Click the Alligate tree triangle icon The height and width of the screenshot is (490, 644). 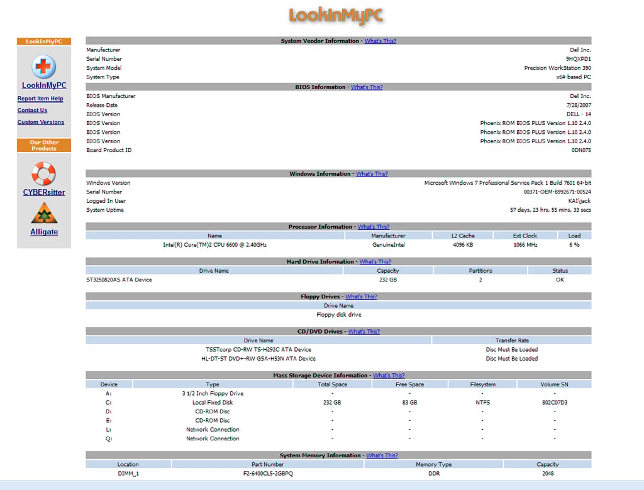(44, 214)
